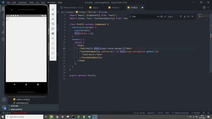This screenshot has width=212, height=119.
Task: Click Windows taskbar search box
Action: pos(24,117)
